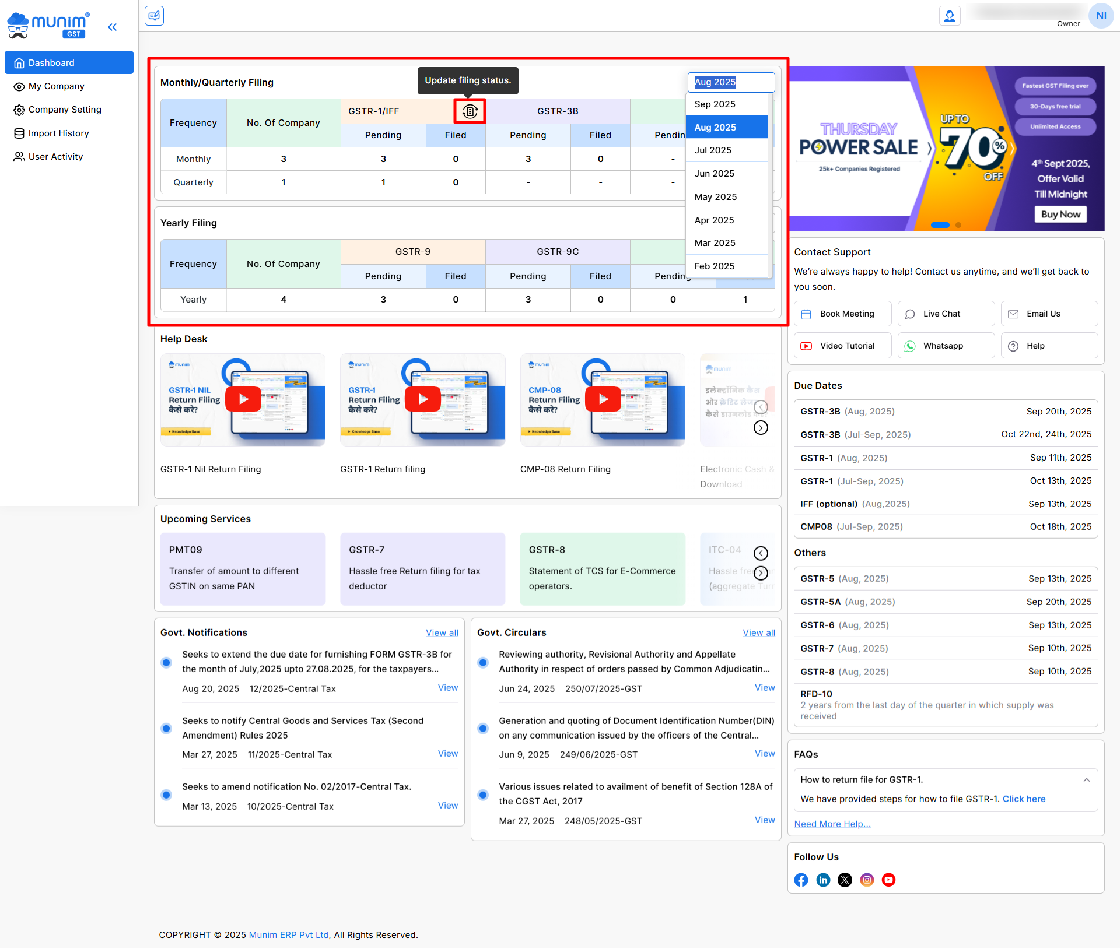
Task: Open Dashboard in the sidebar
Action: point(69,62)
